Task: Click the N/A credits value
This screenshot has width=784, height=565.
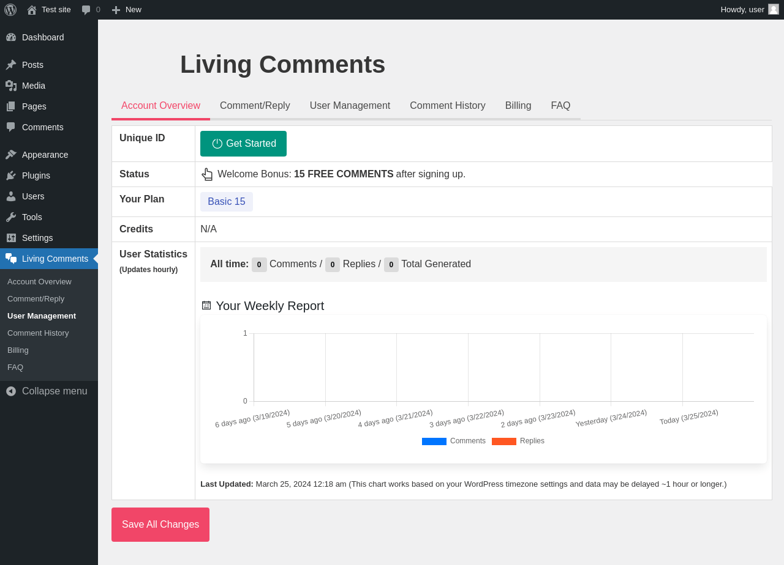Action: tap(208, 229)
